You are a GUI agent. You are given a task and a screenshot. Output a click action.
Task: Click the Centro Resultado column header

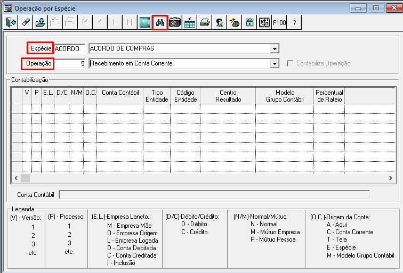[x=228, y=96]
